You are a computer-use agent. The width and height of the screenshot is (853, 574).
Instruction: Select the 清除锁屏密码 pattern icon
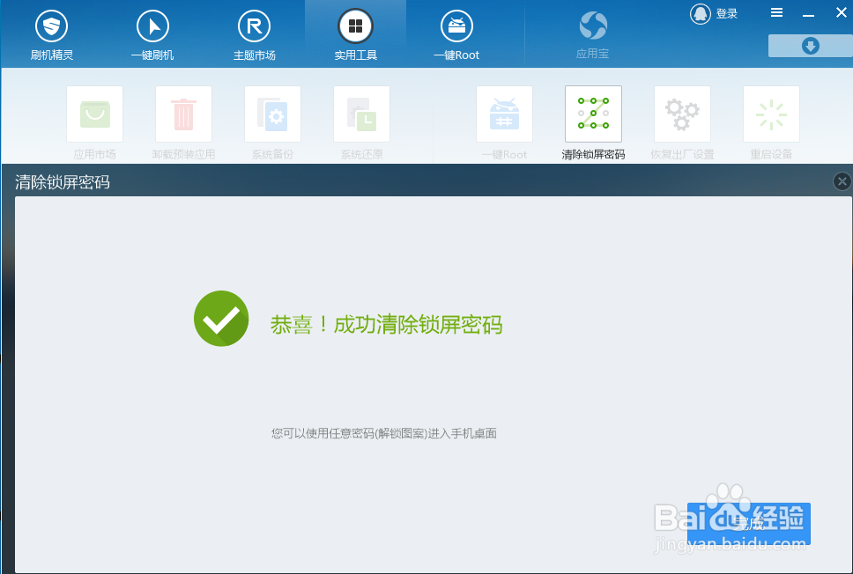(593, 114)
